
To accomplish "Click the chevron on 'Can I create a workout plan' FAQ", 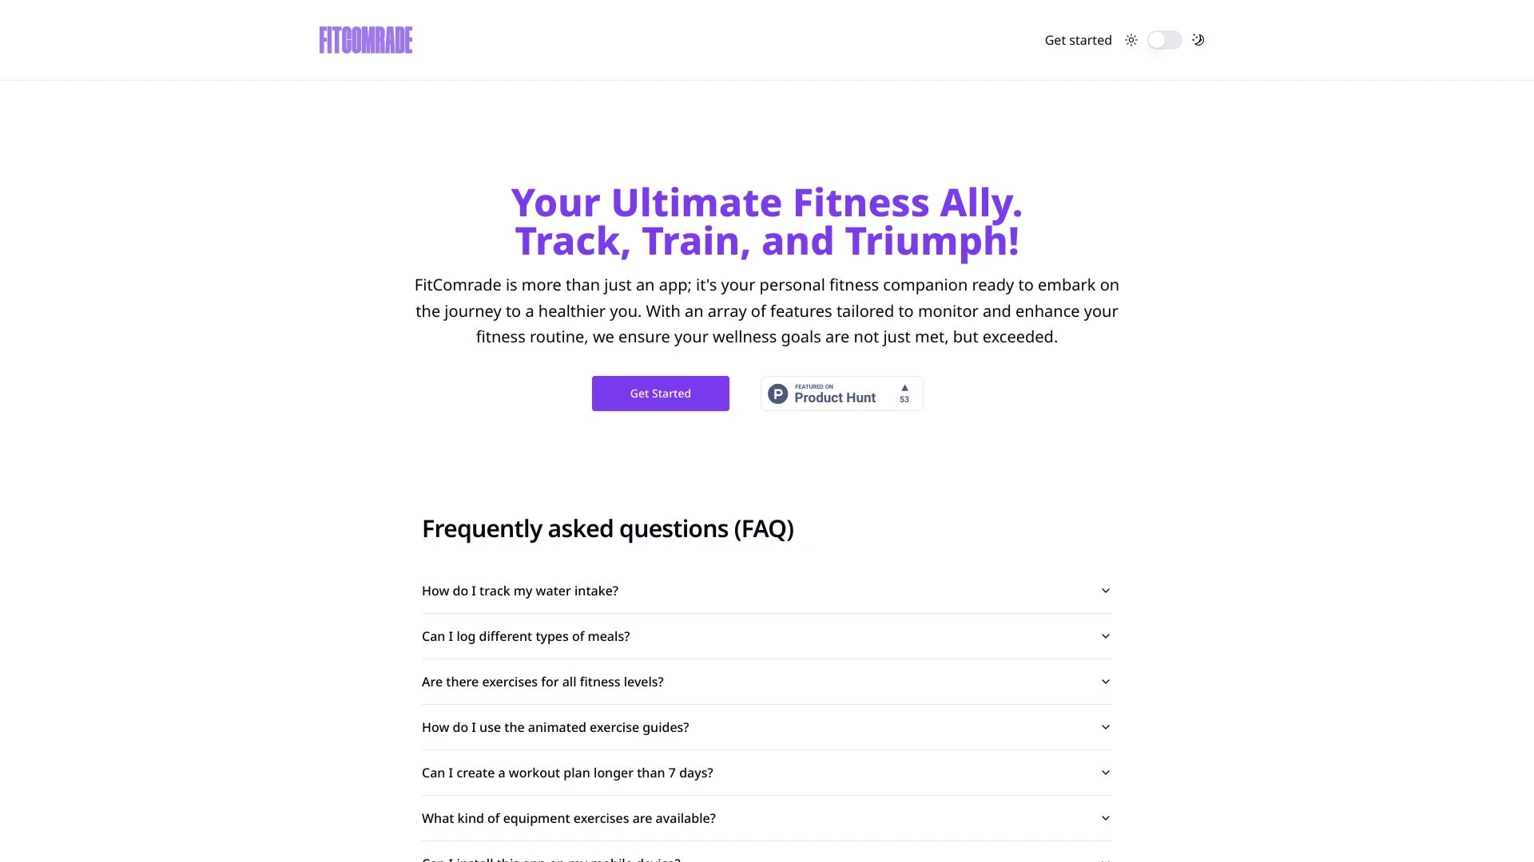I will [1105, 773].
